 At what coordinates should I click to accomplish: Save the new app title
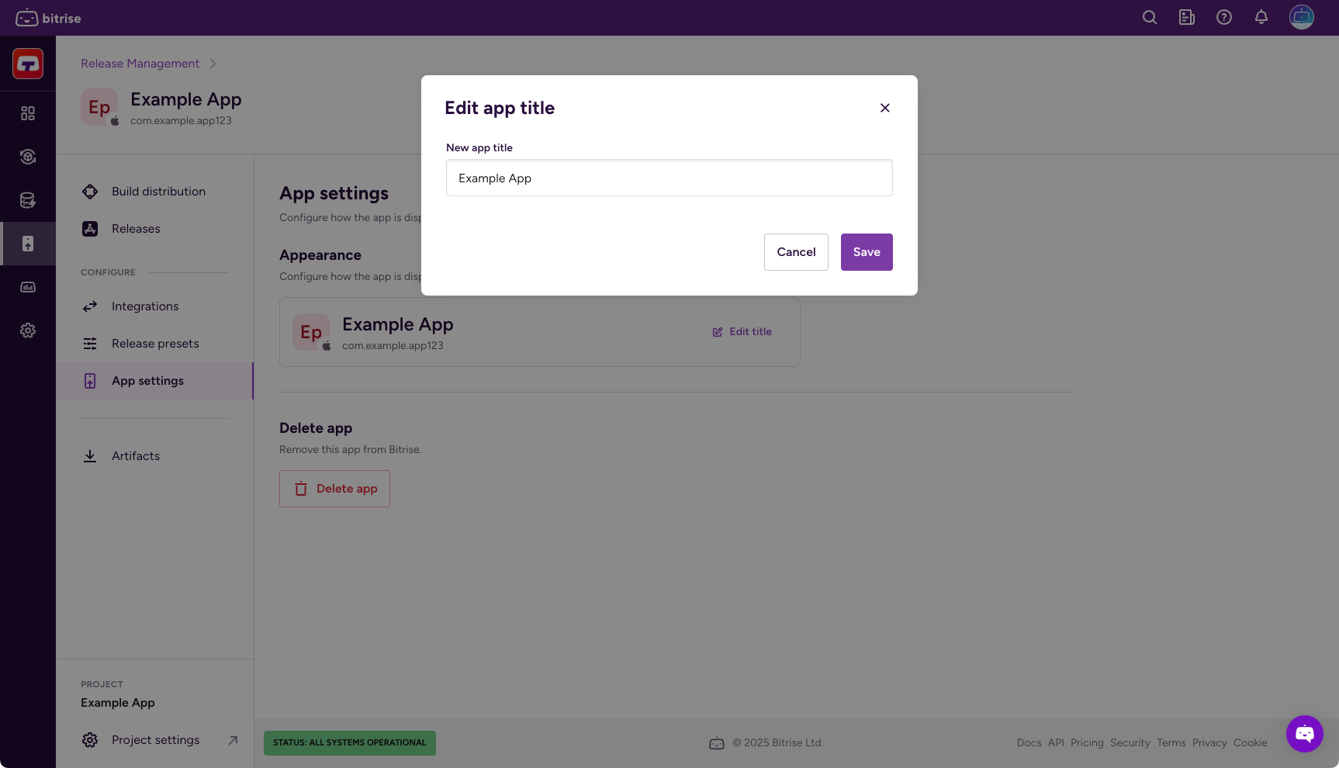point(867,252)
